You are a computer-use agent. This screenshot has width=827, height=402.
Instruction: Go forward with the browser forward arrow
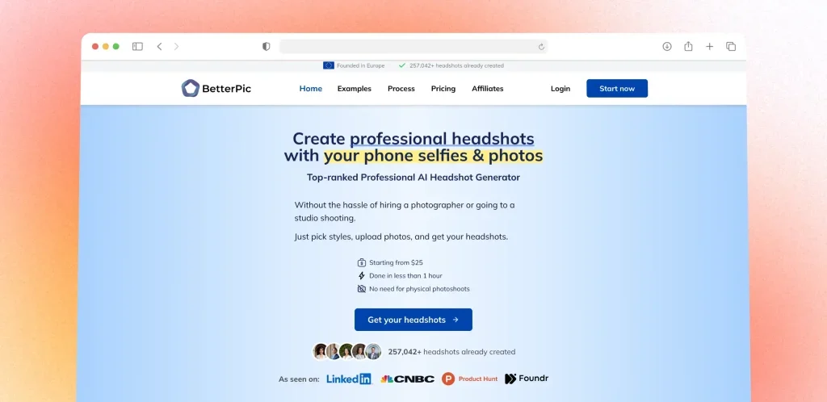pos(176,46)
